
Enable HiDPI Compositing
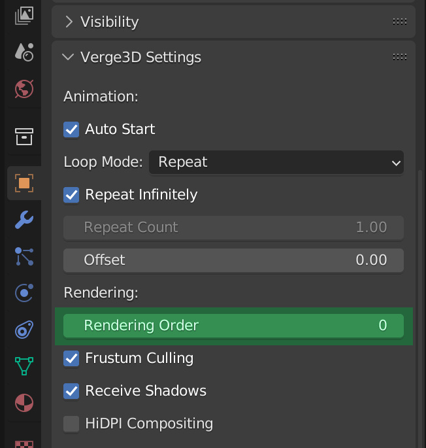[x=71, y=424]
